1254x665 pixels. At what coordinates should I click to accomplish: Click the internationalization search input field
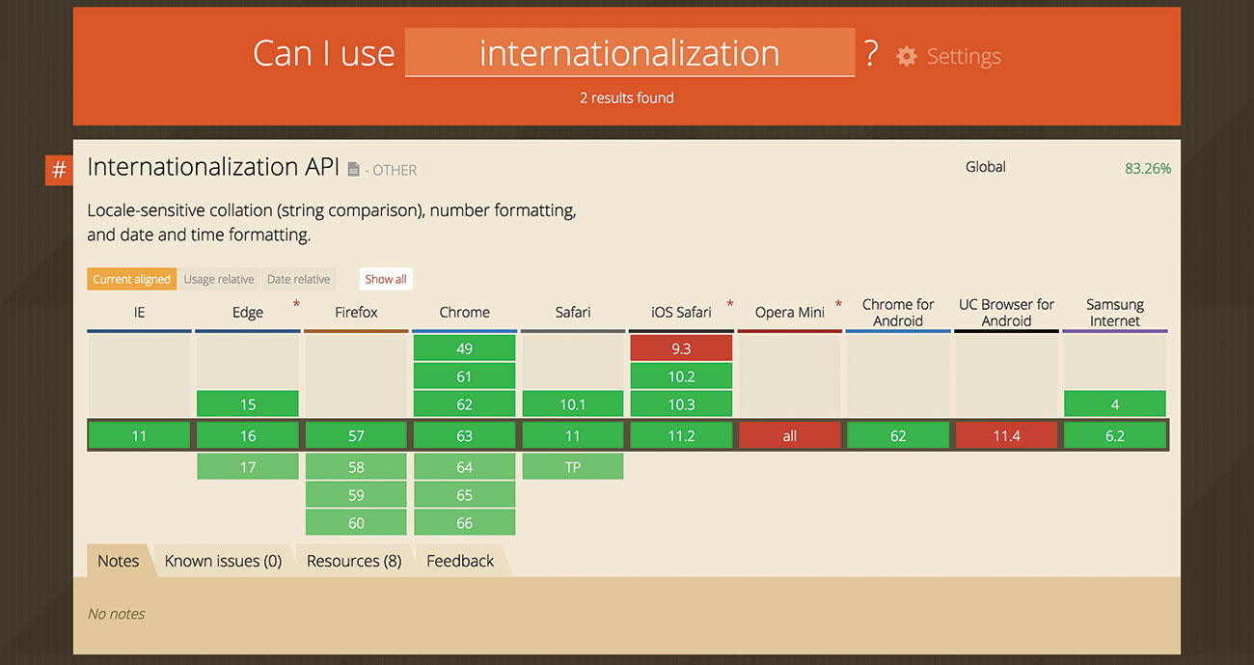[x=629, y=53]
